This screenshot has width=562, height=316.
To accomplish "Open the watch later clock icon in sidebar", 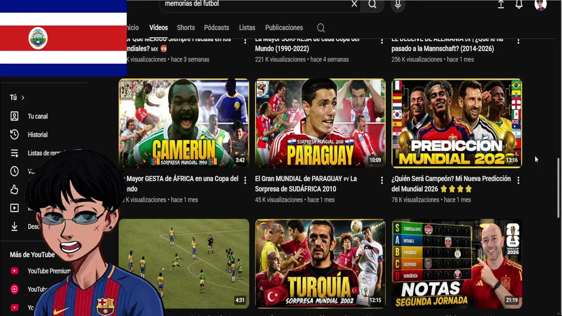I will [x=14, y=171].
